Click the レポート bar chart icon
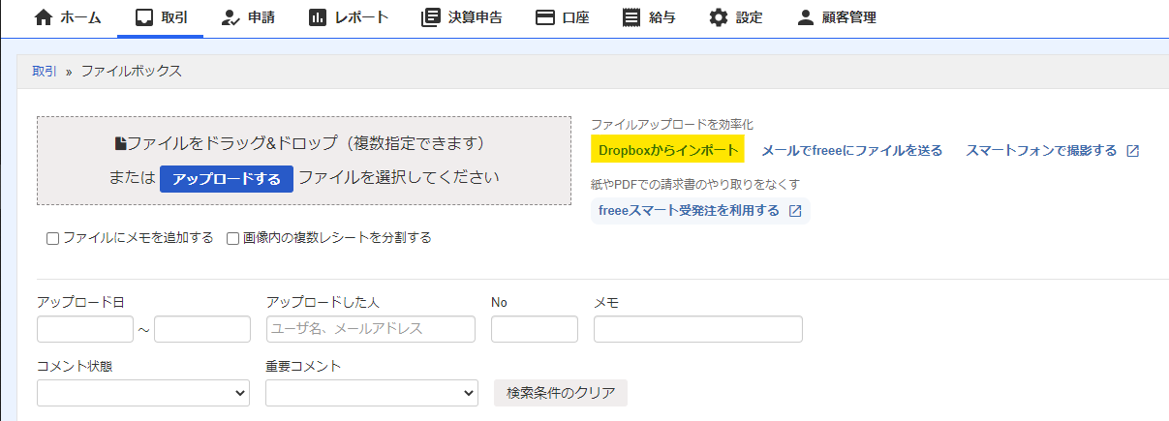This screenshot has height=421, width=1169. click(318, 17)
